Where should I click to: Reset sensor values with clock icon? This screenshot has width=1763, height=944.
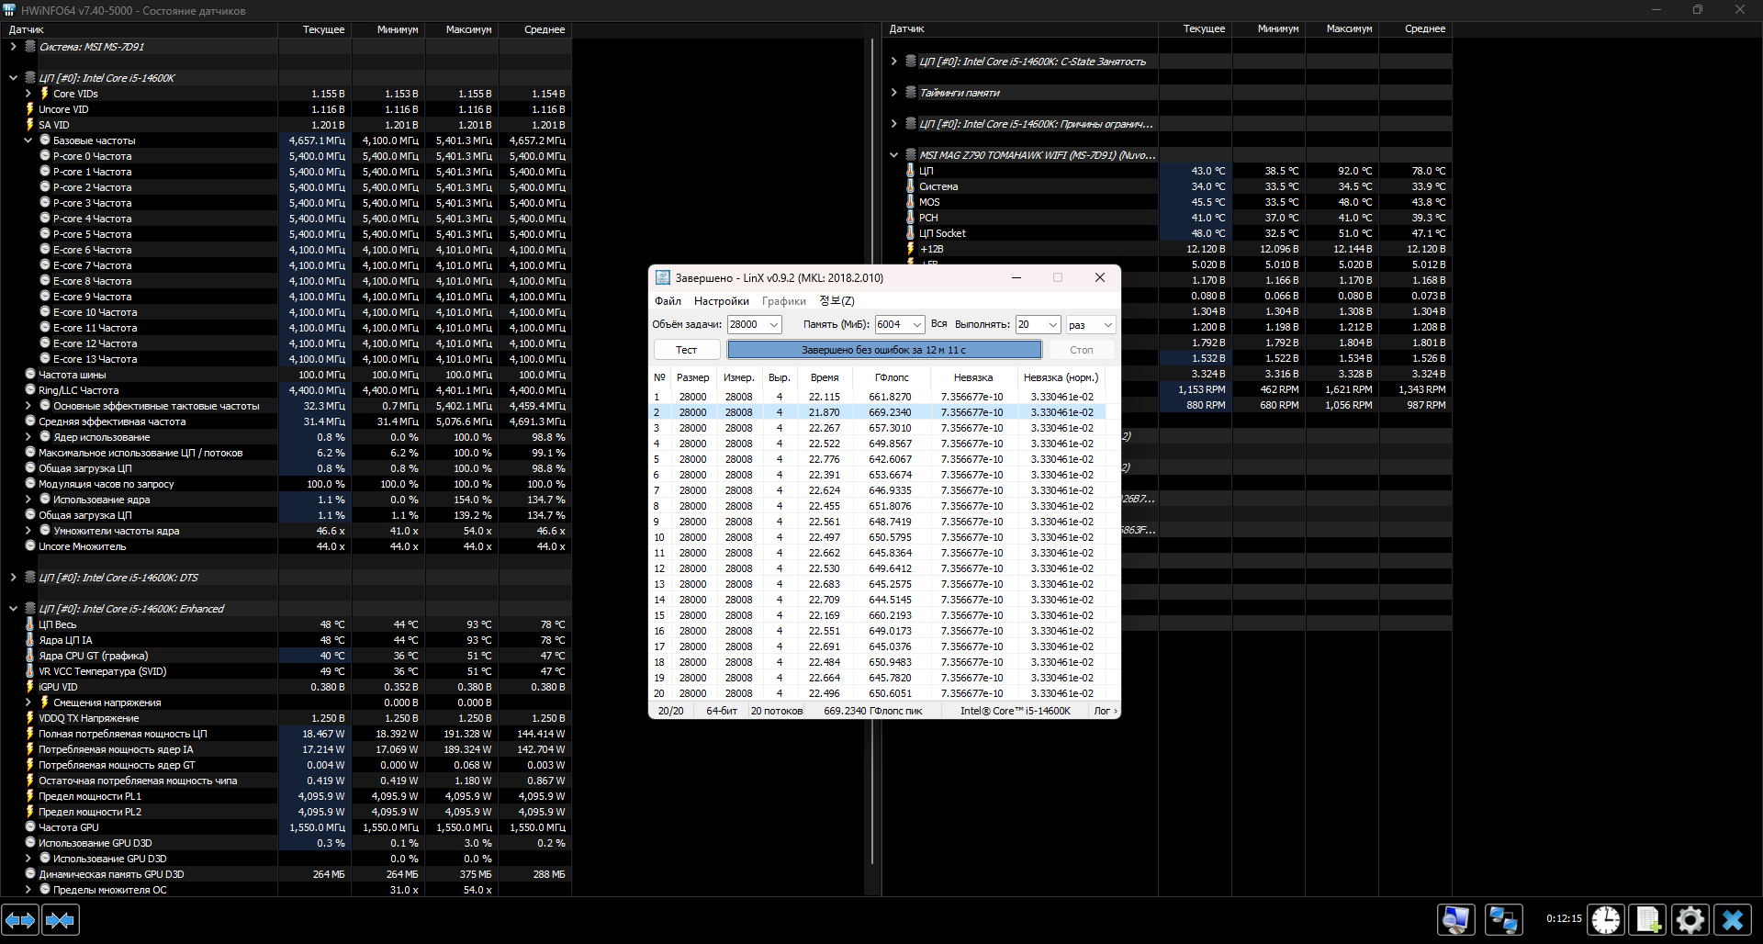click(x=1606, y=919)
